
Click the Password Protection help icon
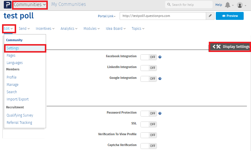click(160, 113)
